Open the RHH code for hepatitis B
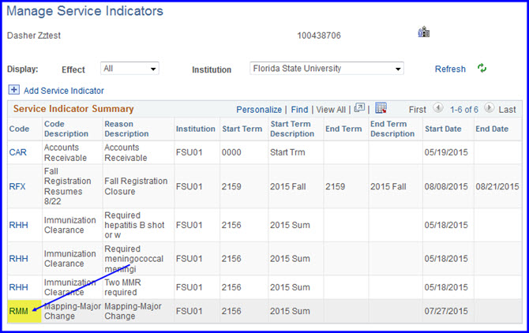529x333 pixels. [x=19, y=225]
